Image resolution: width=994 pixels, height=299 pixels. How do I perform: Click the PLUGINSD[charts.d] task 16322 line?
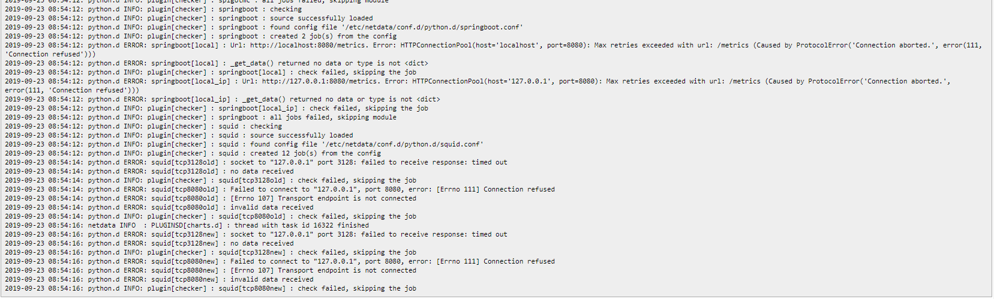pos(187,225)
